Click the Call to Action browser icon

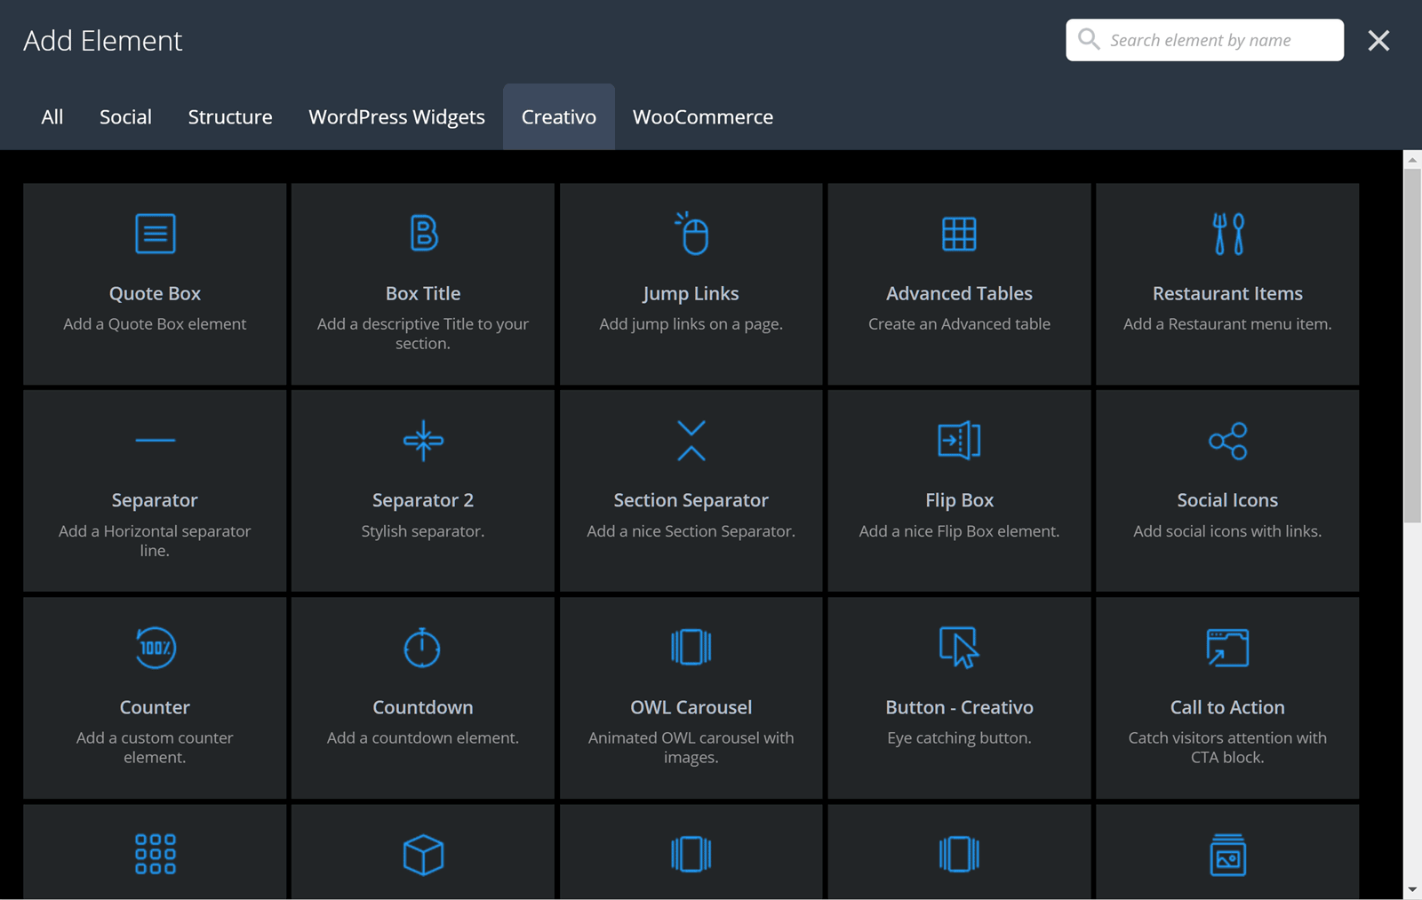(x=1227, y=648)
